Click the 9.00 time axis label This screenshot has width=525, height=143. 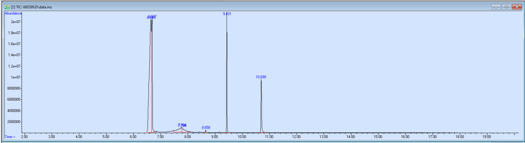pos(215,137)
